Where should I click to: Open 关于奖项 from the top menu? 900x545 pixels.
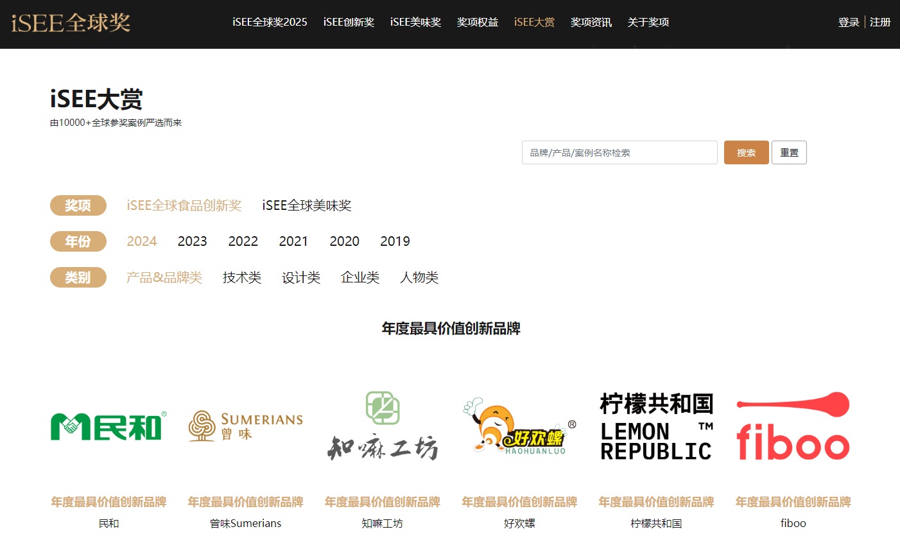[648, 22]
